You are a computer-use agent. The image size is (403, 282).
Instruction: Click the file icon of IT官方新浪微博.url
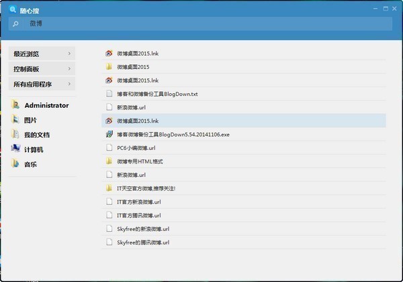point(109,202)
